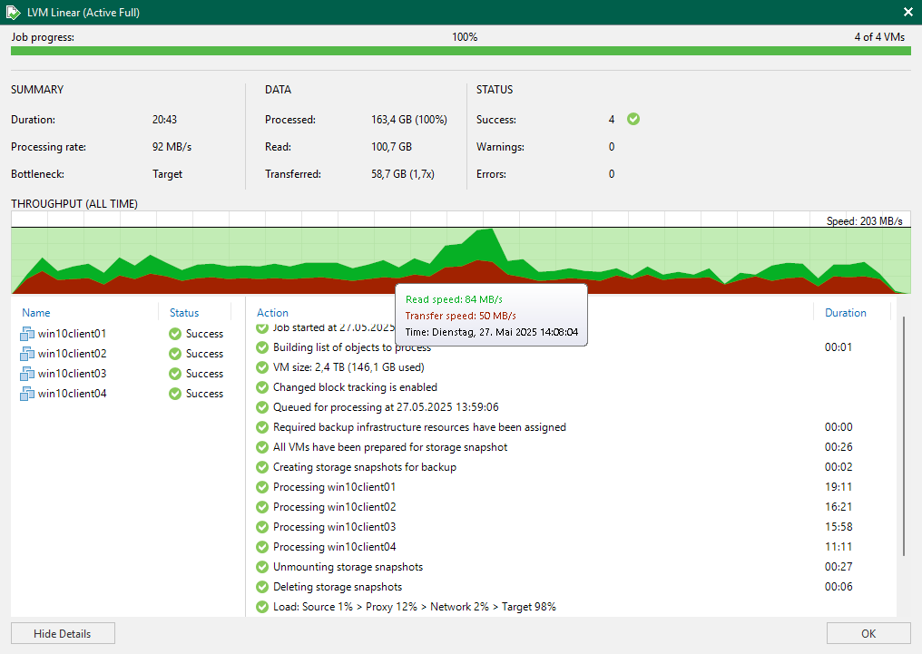Select the win10client01 row name
Viewport: 922px width, 654px height.
pos(73,334)
